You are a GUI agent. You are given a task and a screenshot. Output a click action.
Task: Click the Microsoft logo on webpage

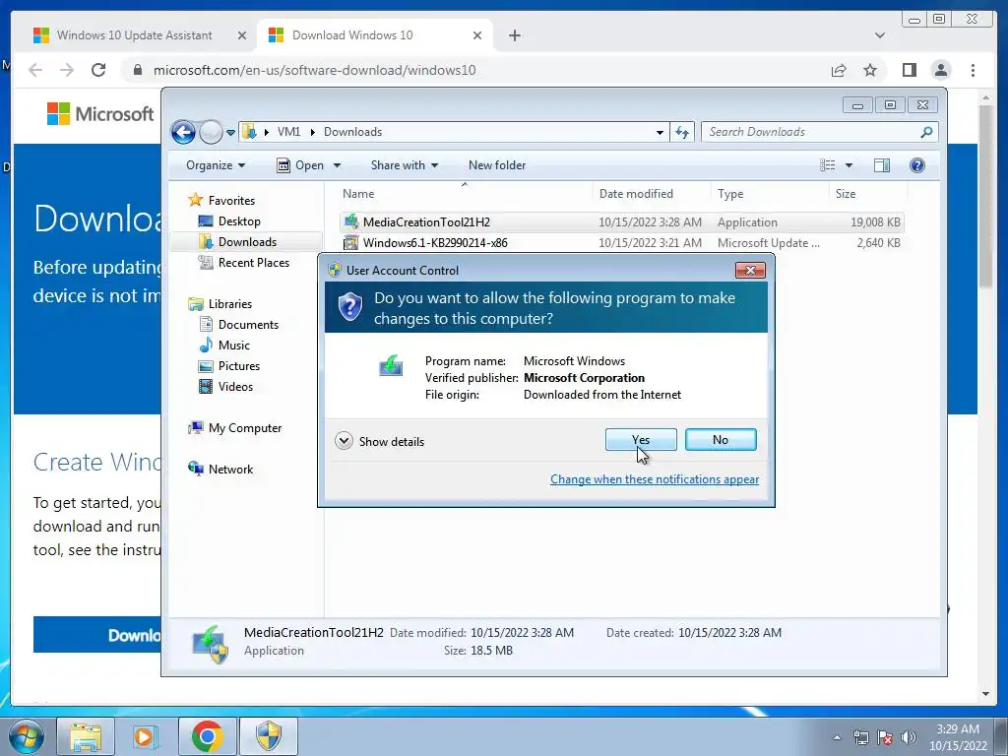click(100, 114)
